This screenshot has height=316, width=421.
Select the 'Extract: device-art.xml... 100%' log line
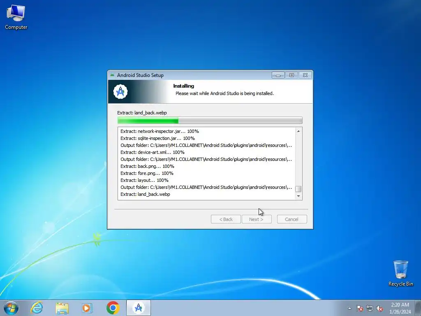pos(152,152)
